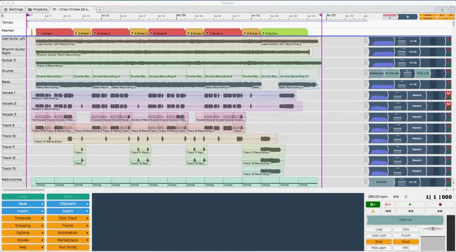
Task: Click the Save button
Action: coord(23,204)
